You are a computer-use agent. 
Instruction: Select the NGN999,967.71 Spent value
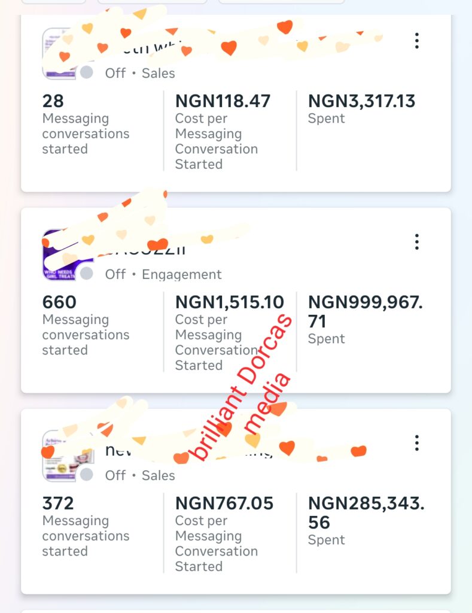(366, 320)
